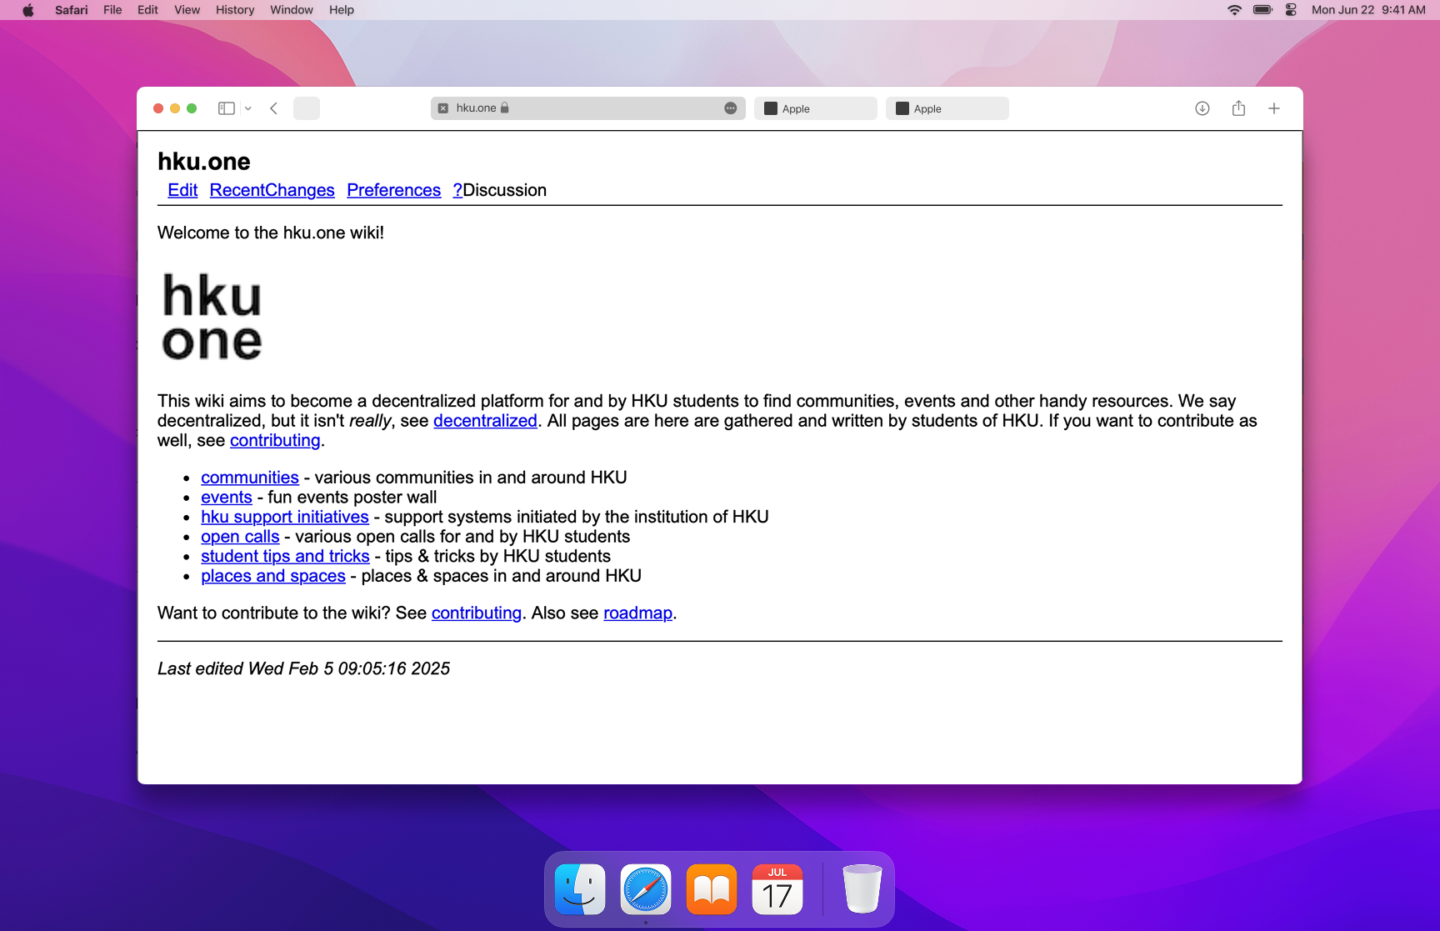
Task: Click the hku.one page heading
Action: point(204,161)
